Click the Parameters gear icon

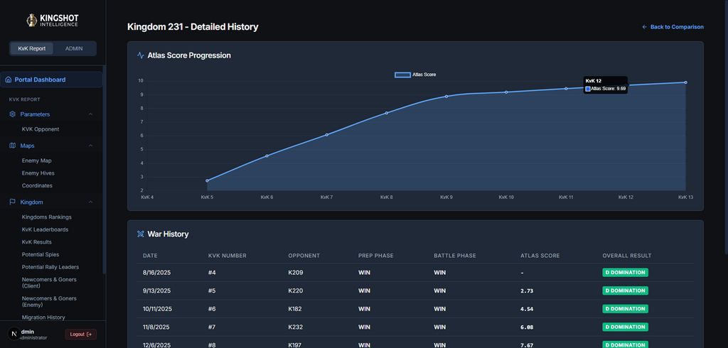click(13, 114)
